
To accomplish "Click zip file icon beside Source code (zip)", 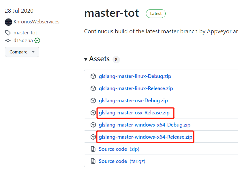I will [x=93, y=149].
